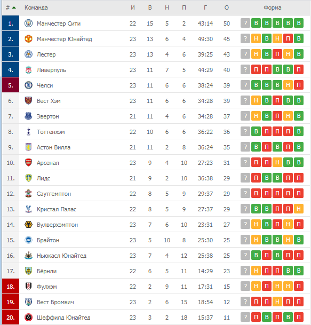Sort by the О points column header
Image resolution: width=311 pixels, height=325 pixels.
coord(227,7)
